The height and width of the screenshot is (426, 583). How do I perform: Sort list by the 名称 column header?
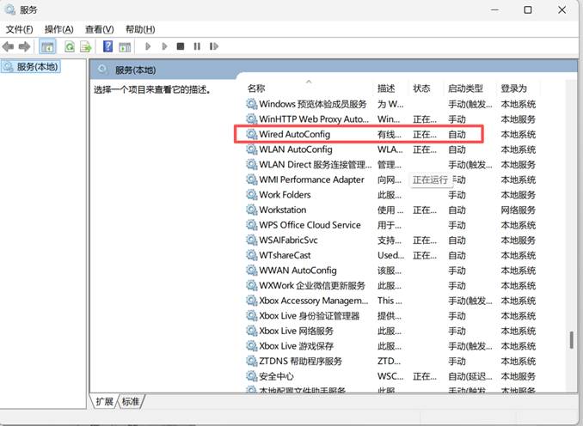pos(256,88)
